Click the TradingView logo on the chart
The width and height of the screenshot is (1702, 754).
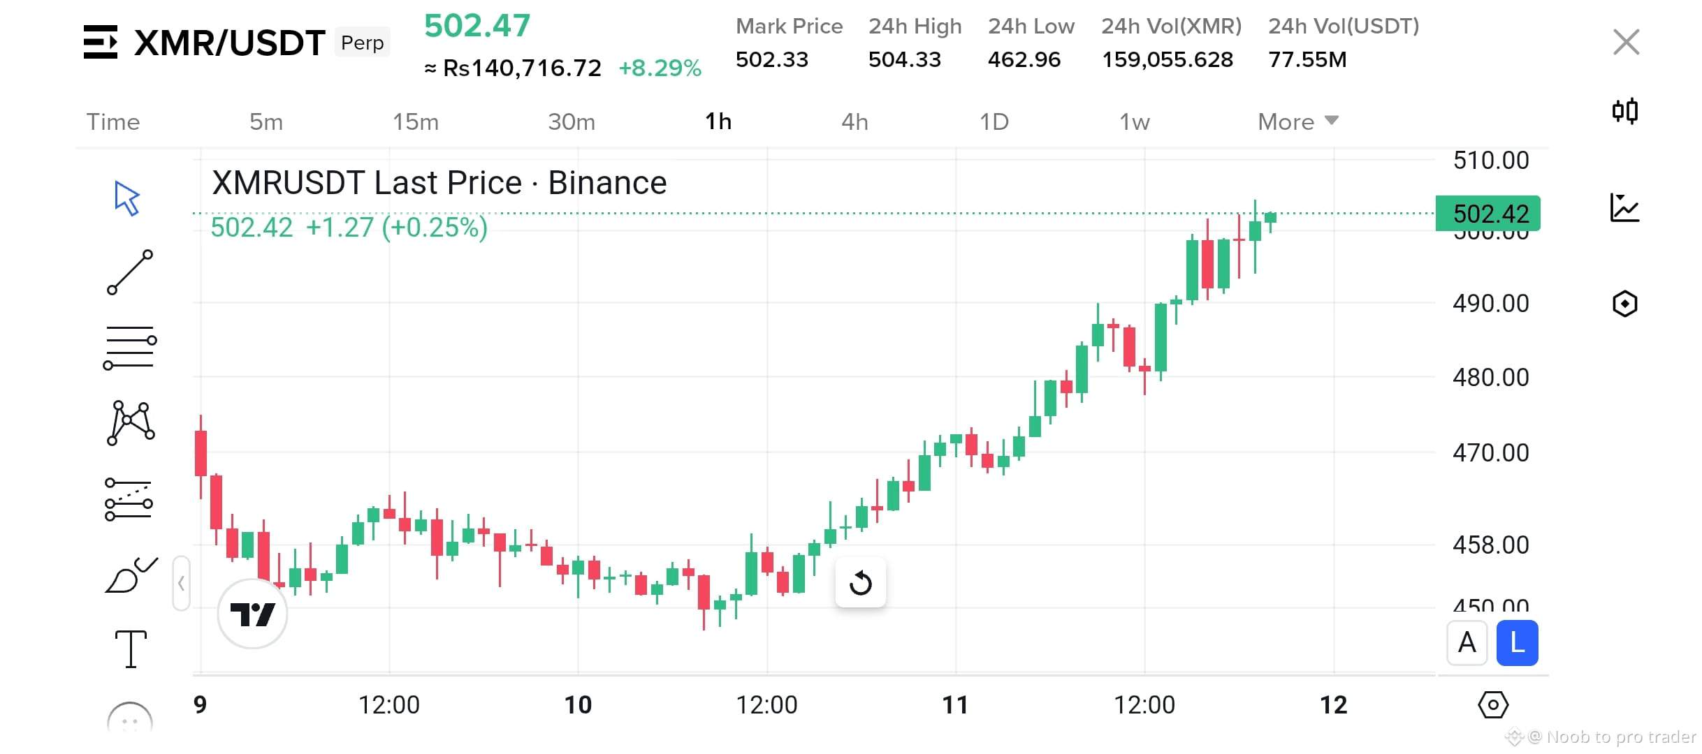(253, 612)
